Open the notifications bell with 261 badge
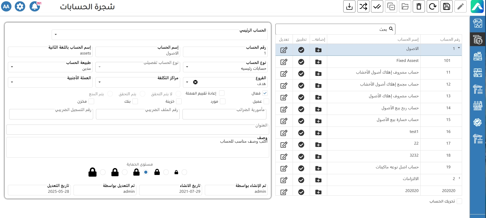The height and width of the screenshot is (218, 486). click(x=35, y=6)
